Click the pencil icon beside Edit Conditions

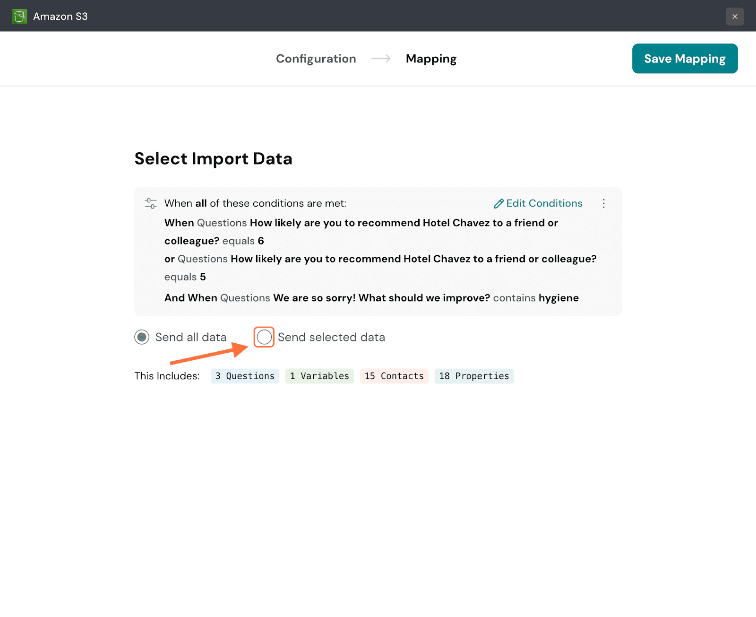coord(498,204)
